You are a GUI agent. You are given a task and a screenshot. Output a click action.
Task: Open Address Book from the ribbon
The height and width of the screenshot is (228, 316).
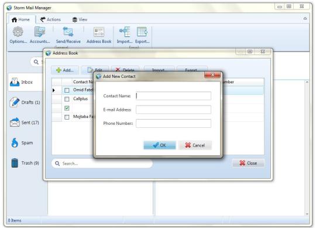tap(99, 35)
